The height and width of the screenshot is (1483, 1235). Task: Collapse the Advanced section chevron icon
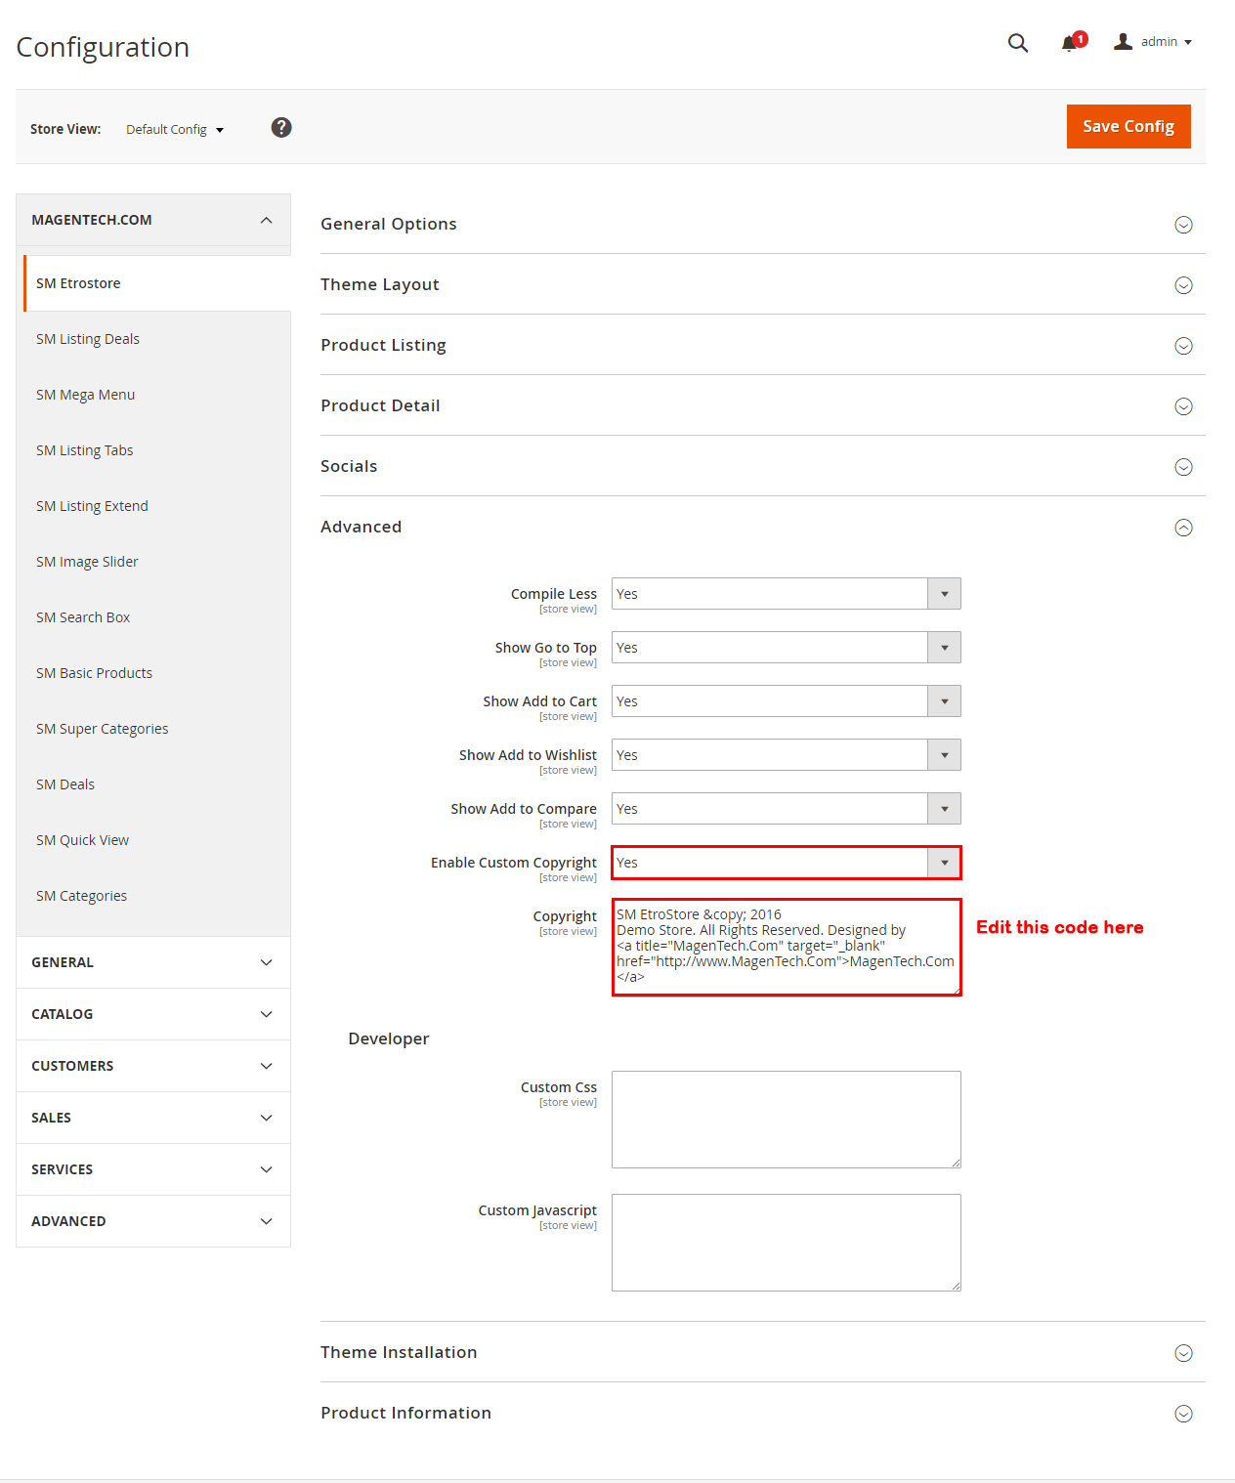click(1183, 528)
